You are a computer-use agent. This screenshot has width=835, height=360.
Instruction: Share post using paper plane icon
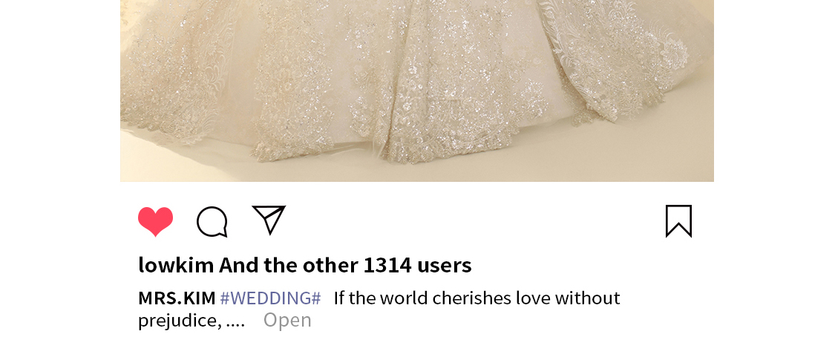(269, 220)
